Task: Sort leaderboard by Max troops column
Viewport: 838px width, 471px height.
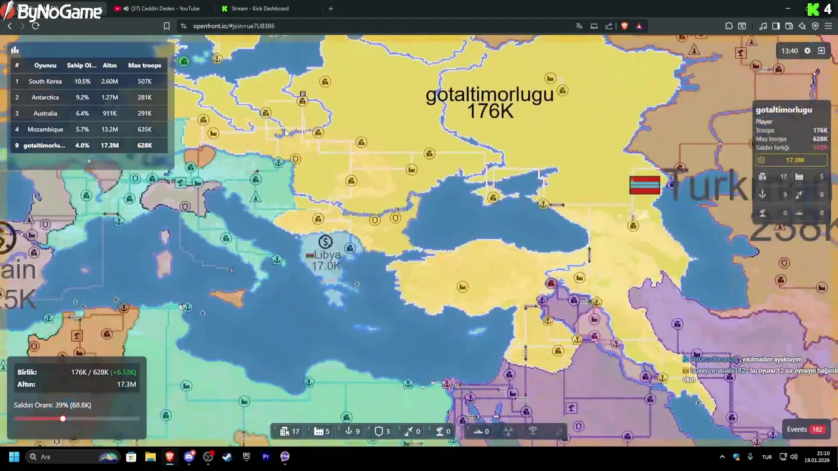Action: [145, 65]
